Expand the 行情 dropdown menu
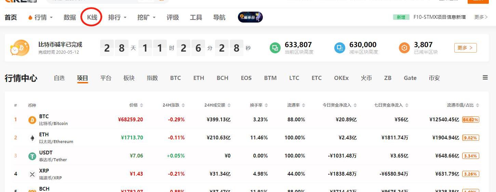 pyautogui.click(x=41, y=17)
